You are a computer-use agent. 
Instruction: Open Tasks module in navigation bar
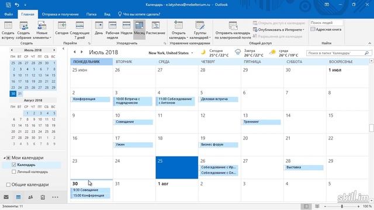[x=43, y=197]
